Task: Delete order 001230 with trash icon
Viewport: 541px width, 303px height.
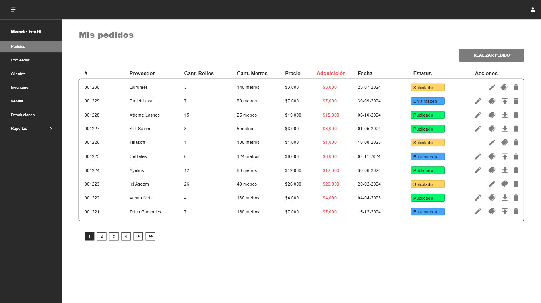Action: point(516,87)
